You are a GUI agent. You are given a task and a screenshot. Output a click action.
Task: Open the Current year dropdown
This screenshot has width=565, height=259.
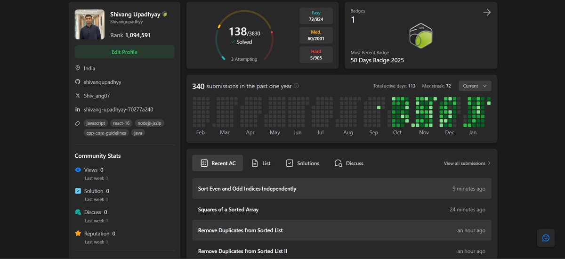(x=475, y=86)
